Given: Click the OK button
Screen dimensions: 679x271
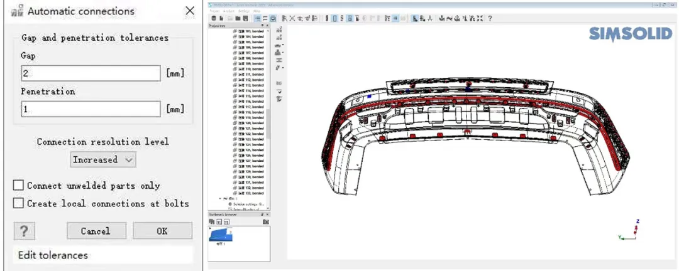Looking at the screenshot, I should click(162, 231).
